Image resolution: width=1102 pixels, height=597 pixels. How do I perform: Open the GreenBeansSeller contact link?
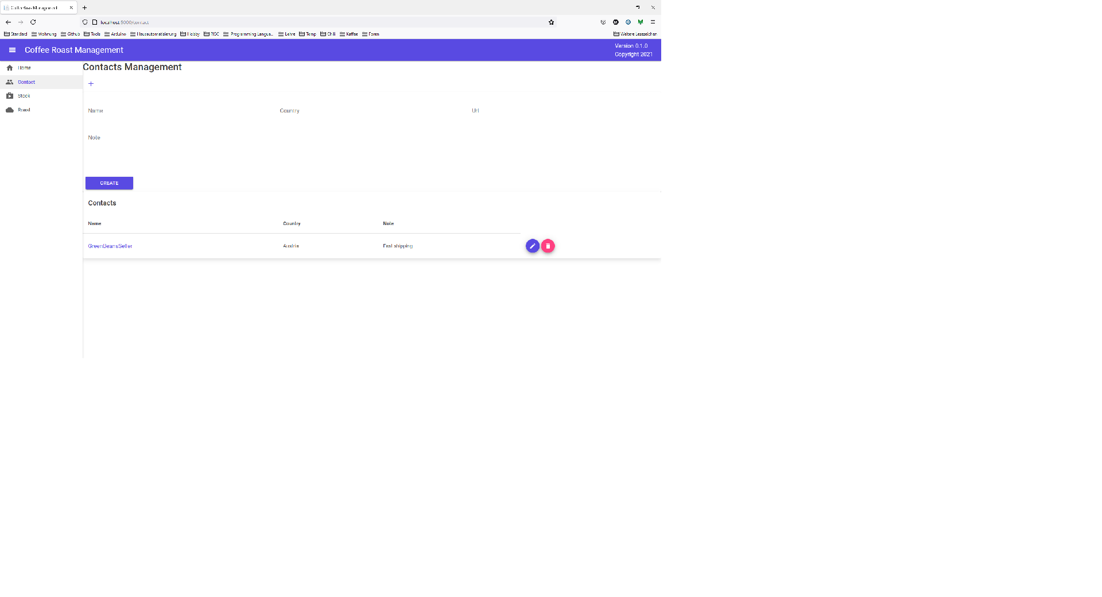(110, 246)
